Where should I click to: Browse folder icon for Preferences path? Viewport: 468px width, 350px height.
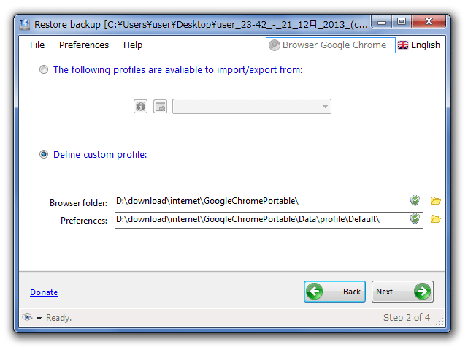pos(435,219)
